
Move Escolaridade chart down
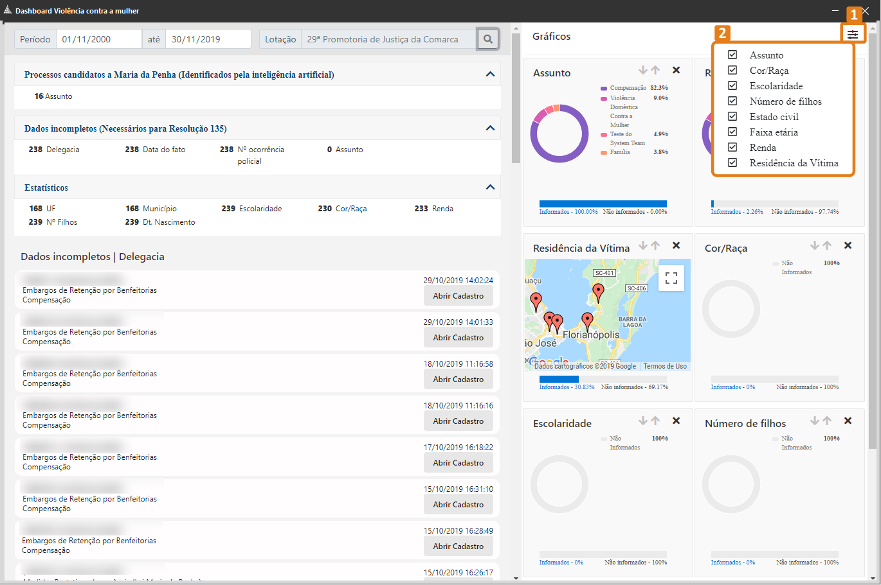(x=643, y=421)
